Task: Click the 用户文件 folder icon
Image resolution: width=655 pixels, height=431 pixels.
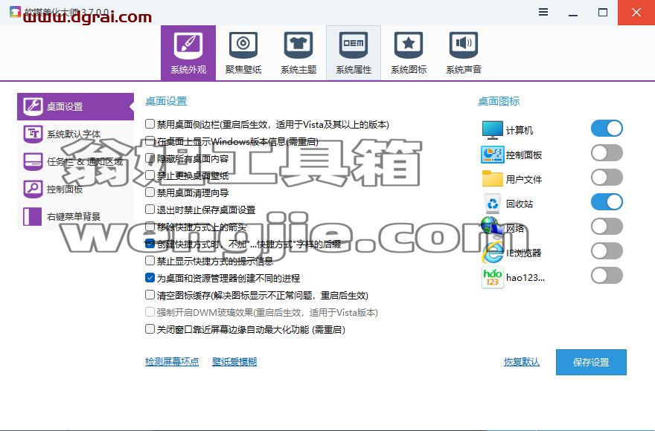Action: [492, 178]
